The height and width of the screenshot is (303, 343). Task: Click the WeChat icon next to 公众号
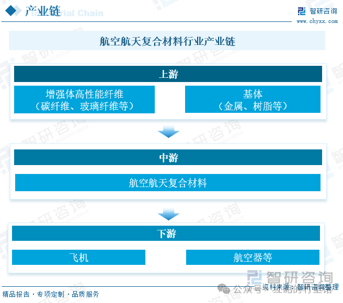click(224, 289)
